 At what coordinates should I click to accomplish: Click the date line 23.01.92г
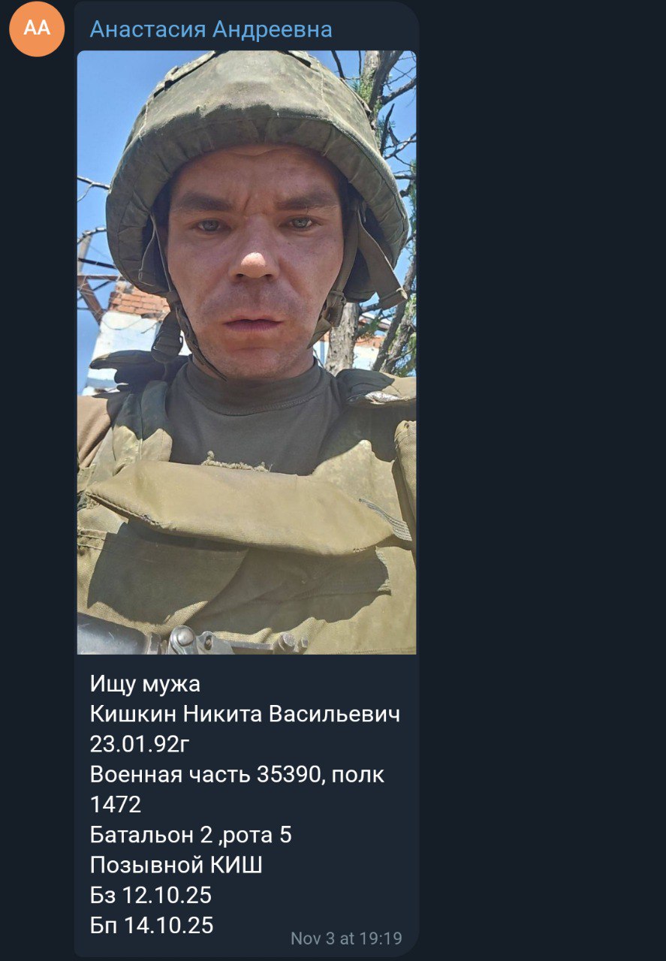tap(139, 743)
